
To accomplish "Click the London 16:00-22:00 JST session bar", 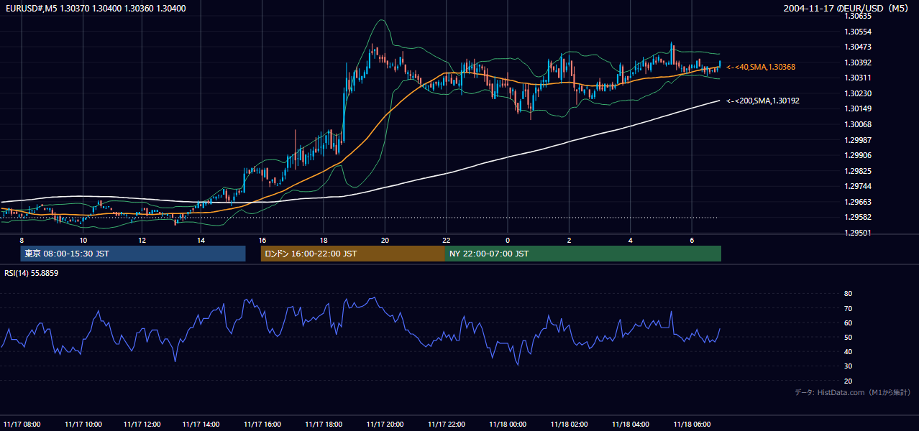I will (352, 254).
